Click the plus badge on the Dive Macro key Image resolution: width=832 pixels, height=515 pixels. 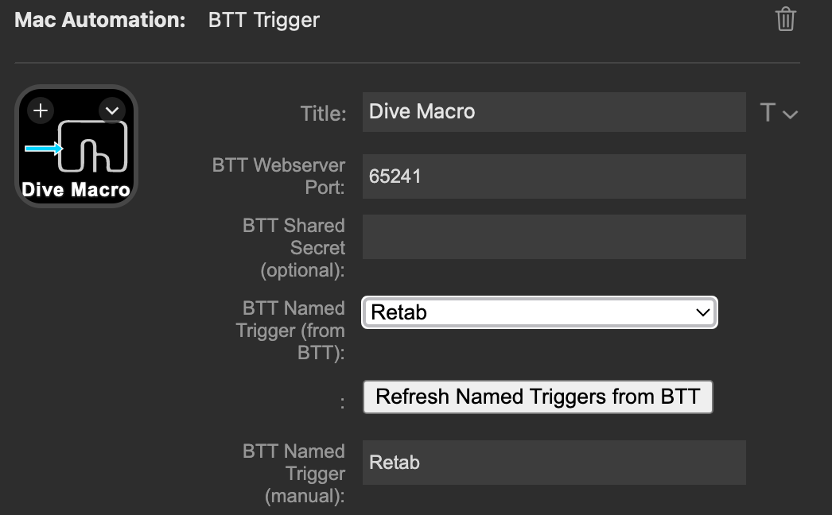click(40, 110)
